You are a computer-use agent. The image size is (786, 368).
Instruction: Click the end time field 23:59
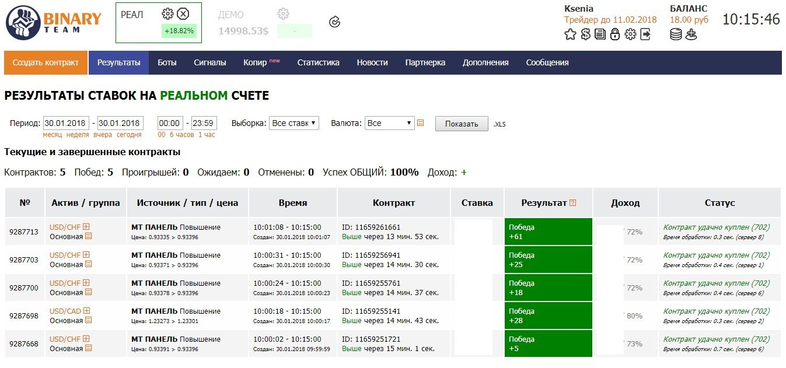click(x=204, y=123)
